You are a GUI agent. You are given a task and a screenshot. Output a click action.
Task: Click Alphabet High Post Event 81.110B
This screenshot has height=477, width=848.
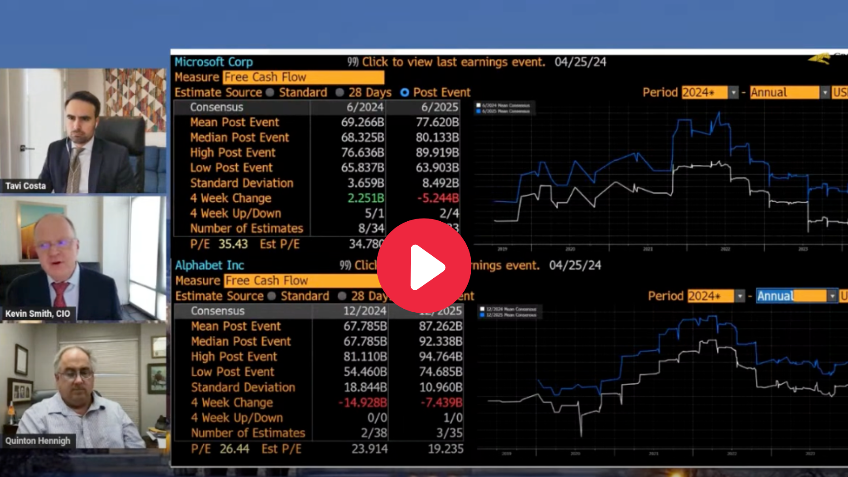pos(365,357)
